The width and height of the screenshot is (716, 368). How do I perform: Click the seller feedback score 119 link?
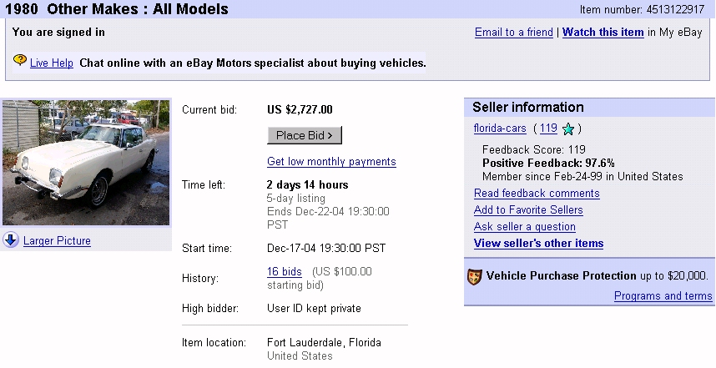pos(548,128)
